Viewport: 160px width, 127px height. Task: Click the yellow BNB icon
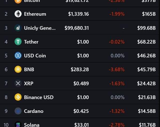point(18,69)
